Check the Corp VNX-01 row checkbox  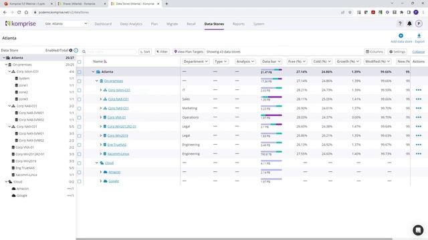(x=79, y=117)
